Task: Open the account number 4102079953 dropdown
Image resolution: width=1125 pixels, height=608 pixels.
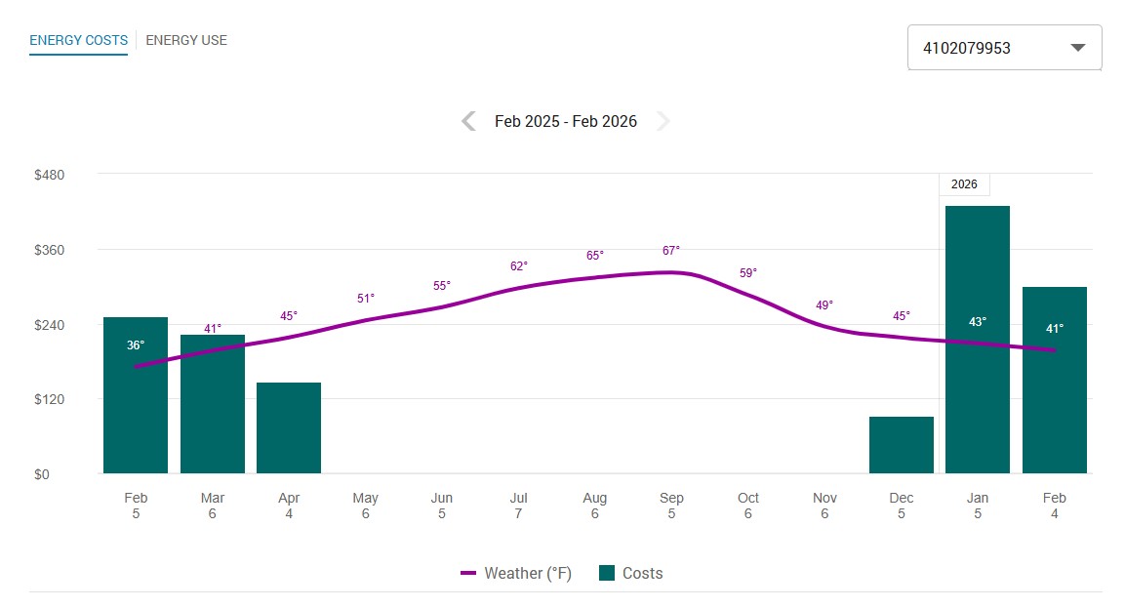Action: 1004,46
